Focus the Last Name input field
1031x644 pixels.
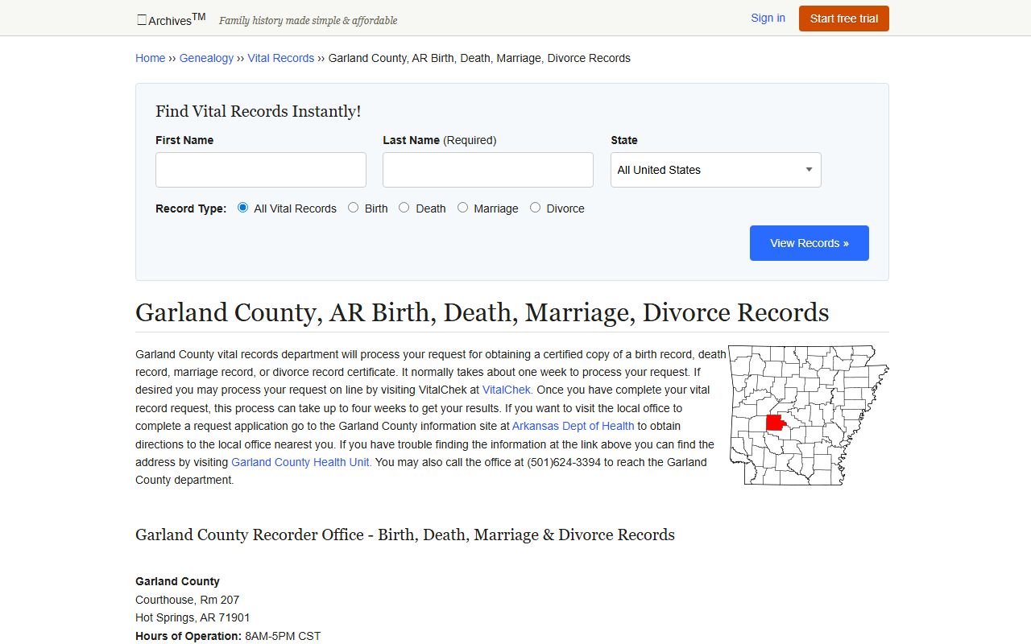[488, 170]
